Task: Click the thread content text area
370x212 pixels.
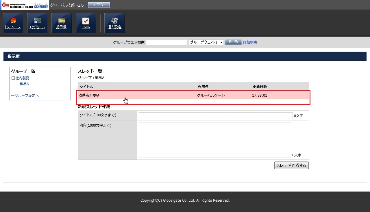Action: [214, 140]
